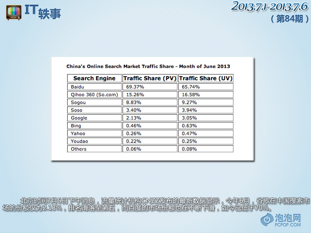Image resolution: width=311 pixels, height=233 pixels.
Task: Click the 0.47% UV cell
Action: pos(206,133)
